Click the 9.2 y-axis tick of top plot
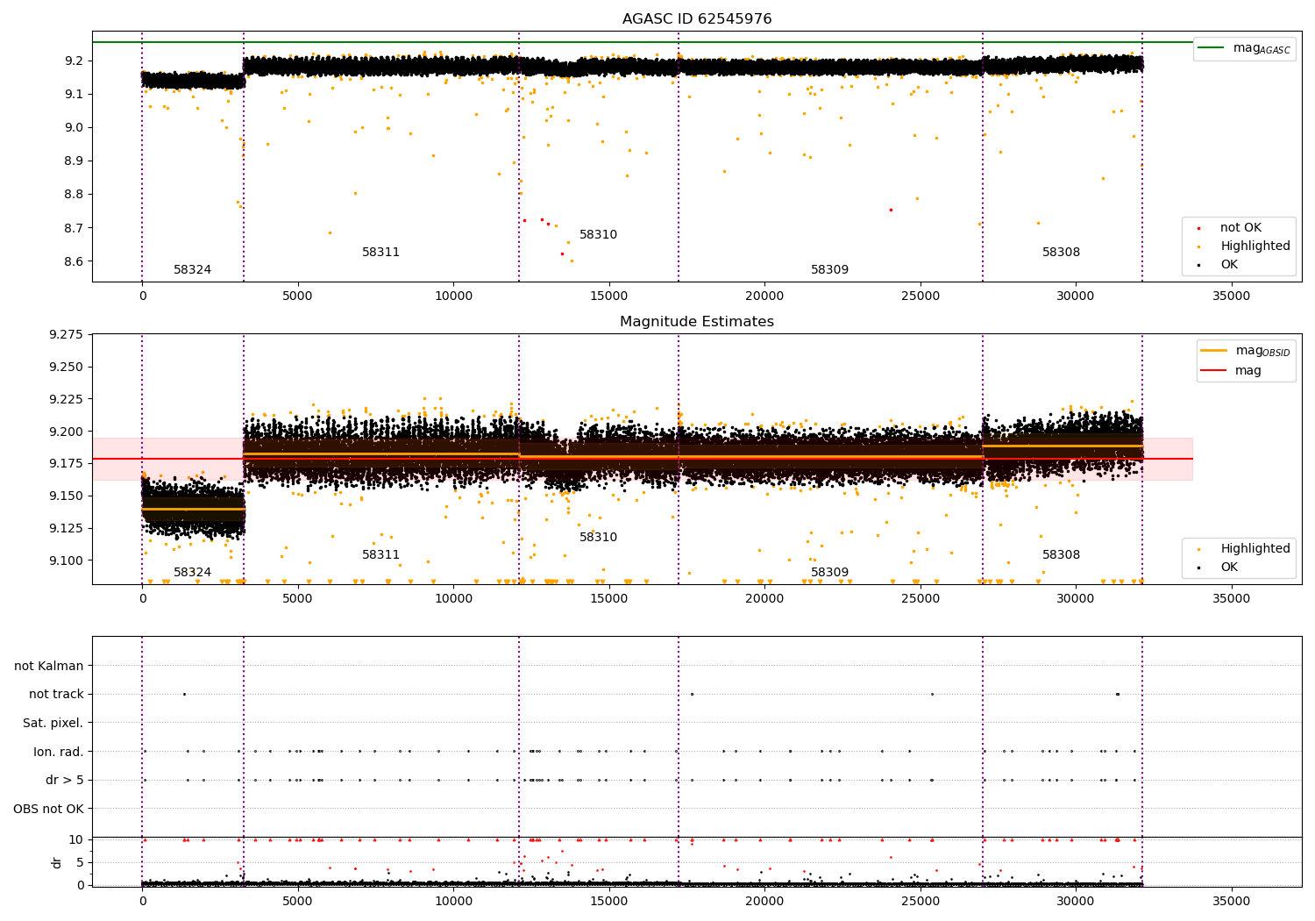 click(x=75, y=61)
